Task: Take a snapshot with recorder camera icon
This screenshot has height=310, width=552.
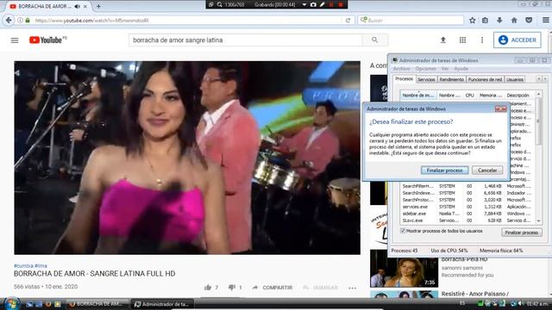Action: point(313,4)
